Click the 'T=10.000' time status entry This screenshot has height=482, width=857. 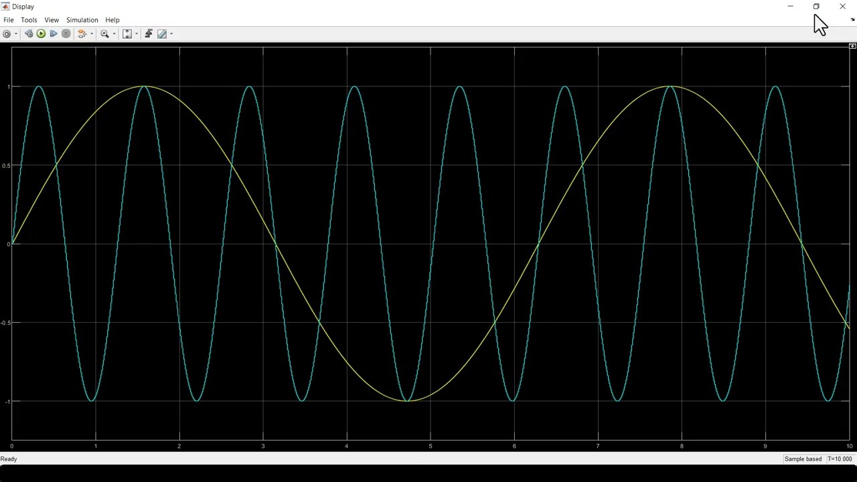click(840, 459)
